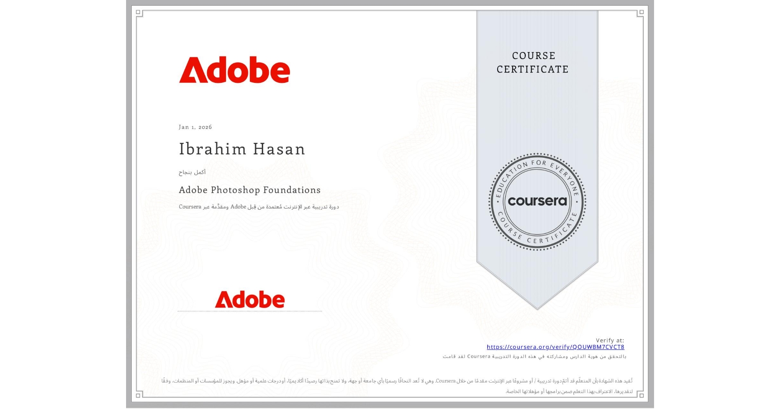
Task: Click the Arabic line mentioning Adobe and Coursera
Action: (x=259, y=206)
